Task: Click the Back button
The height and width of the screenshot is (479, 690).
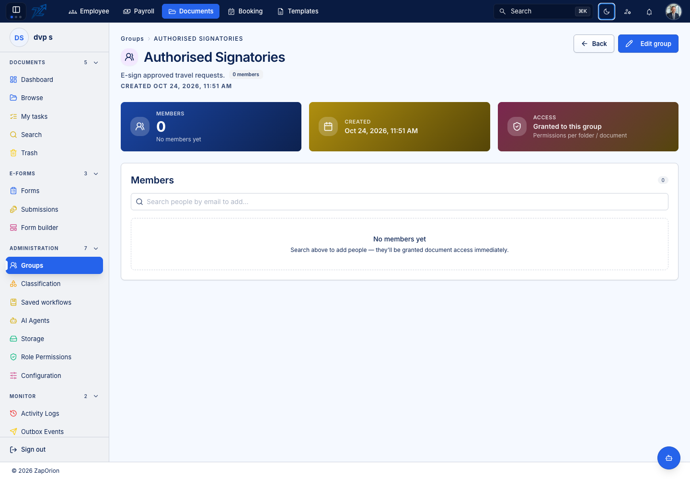Action: tap(594, 44)
